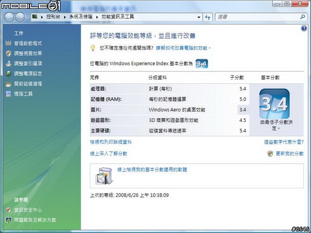Minimize the window with title bar button
Screen dimensions: 311x233
pyautogui.click(x=277, y=3)
